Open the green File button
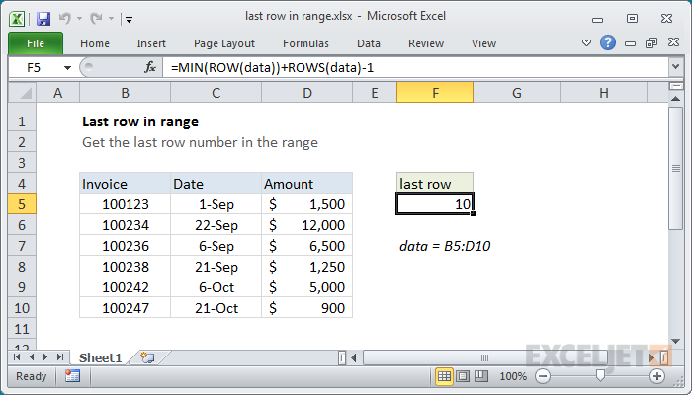692x395 pixels. (x=36, y=43)
